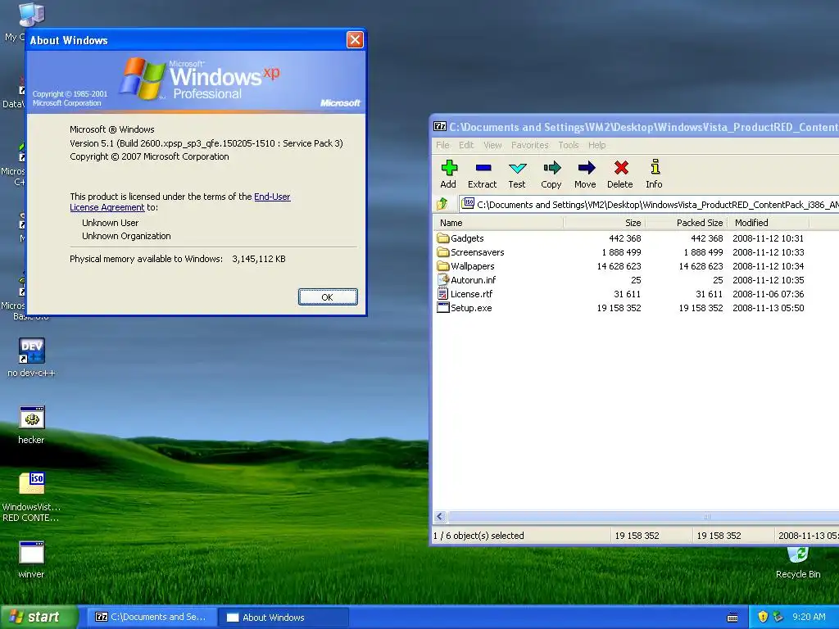Click the Copy toolbar icon
839x629 pixels.
[x=551, y=168]
